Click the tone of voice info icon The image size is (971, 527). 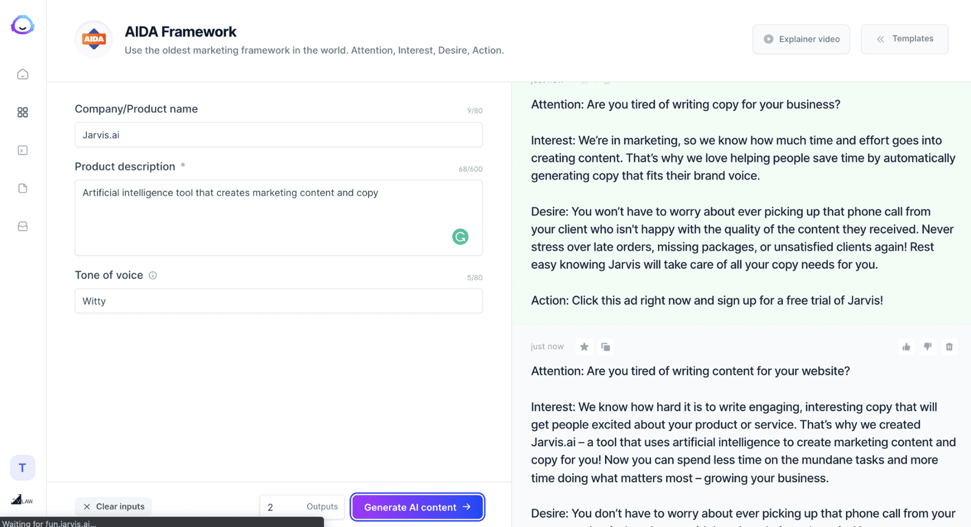tap(153, 275)
